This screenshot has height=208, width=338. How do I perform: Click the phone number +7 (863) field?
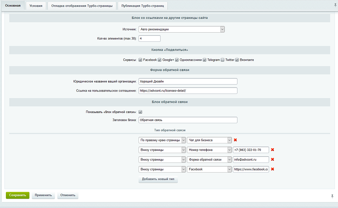pos(251,150)
